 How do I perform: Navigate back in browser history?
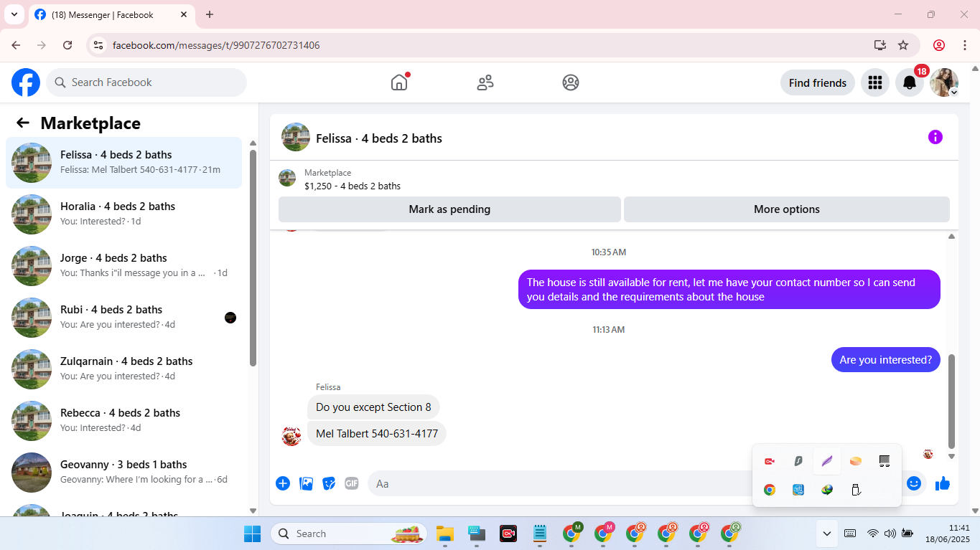pyautogui.click(x=16, y=45)
